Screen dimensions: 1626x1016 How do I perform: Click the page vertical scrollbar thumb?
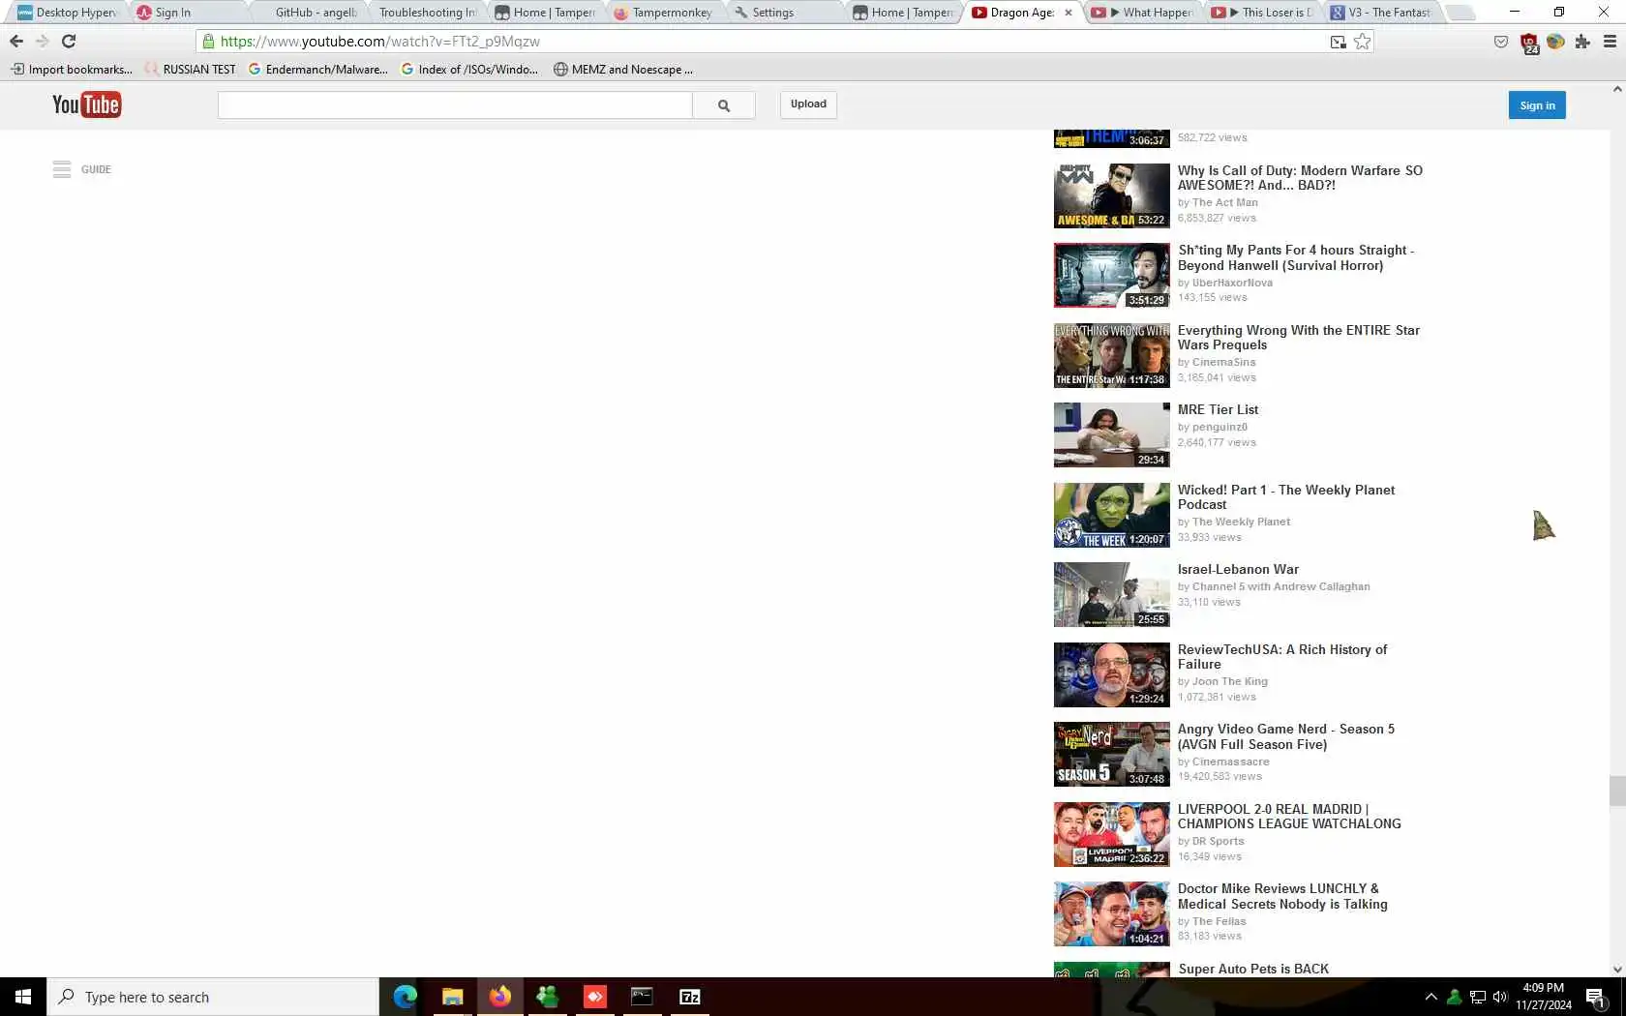1617,791
